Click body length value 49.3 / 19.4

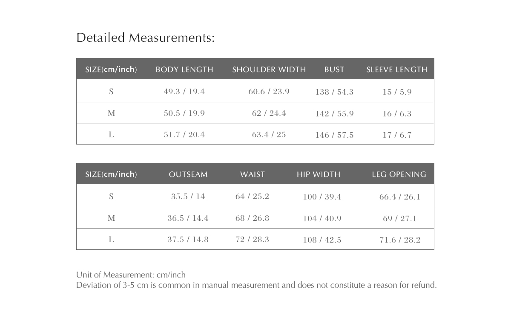coord(184,92)
